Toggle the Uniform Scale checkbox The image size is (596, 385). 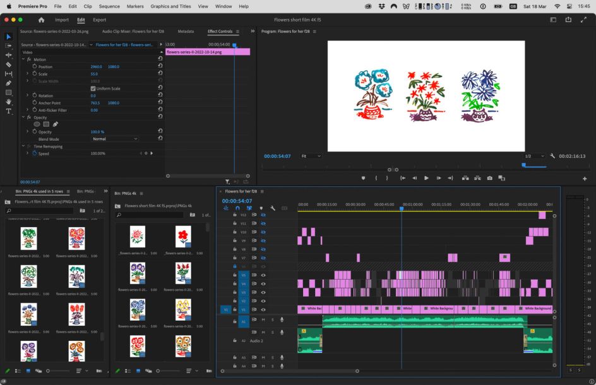click(x=93, y=88)
